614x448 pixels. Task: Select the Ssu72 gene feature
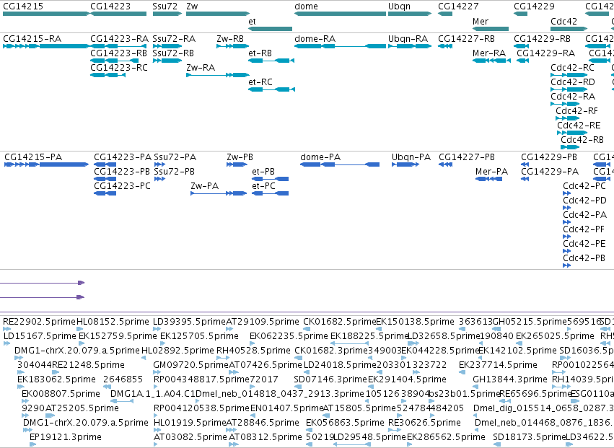(x=167, y=14)
